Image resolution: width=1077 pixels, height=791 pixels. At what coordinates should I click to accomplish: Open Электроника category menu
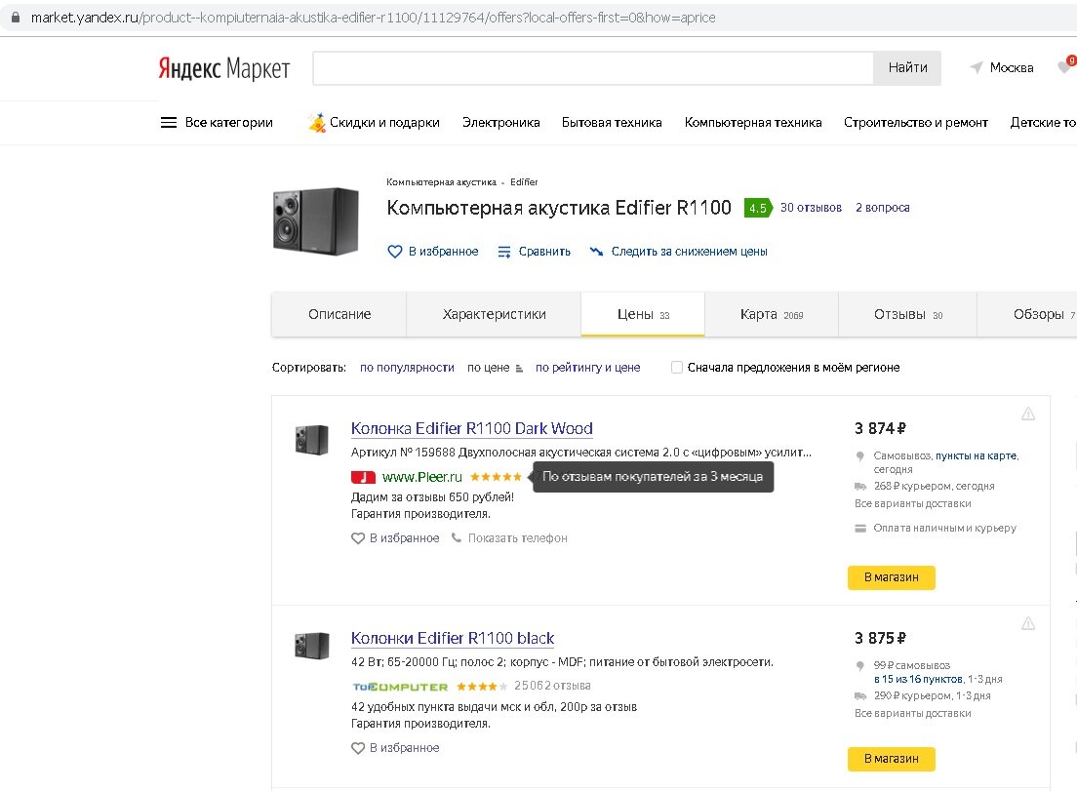[x=500, y=122]
